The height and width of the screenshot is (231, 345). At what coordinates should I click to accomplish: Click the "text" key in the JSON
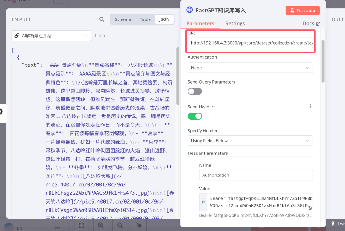click(32, 65)
